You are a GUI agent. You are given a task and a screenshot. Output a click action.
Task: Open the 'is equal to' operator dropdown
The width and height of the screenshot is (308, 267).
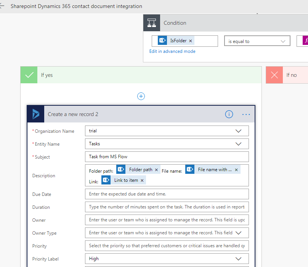tap(257, 41)
